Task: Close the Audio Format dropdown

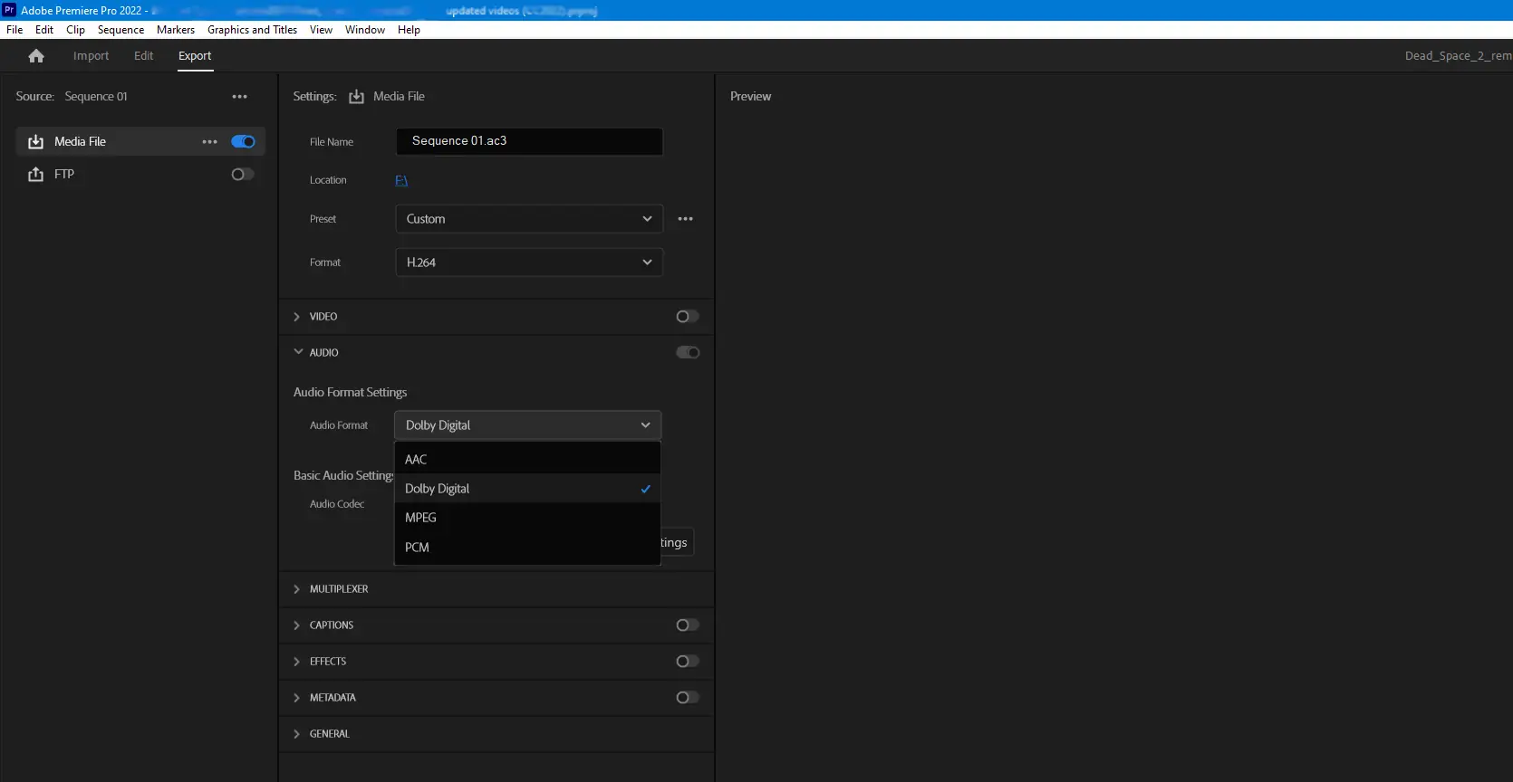Action: coord(528,425)
